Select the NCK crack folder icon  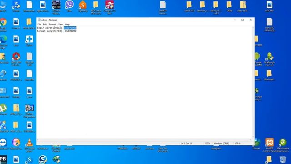[96, 7]
